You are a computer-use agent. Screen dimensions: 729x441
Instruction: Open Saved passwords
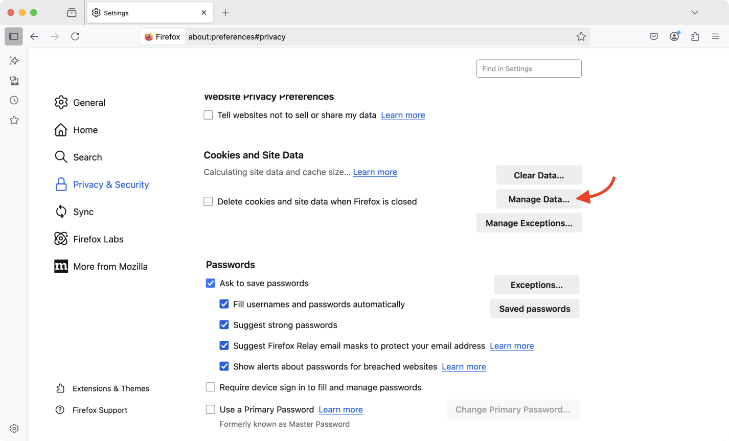click(x=534, y=309)
